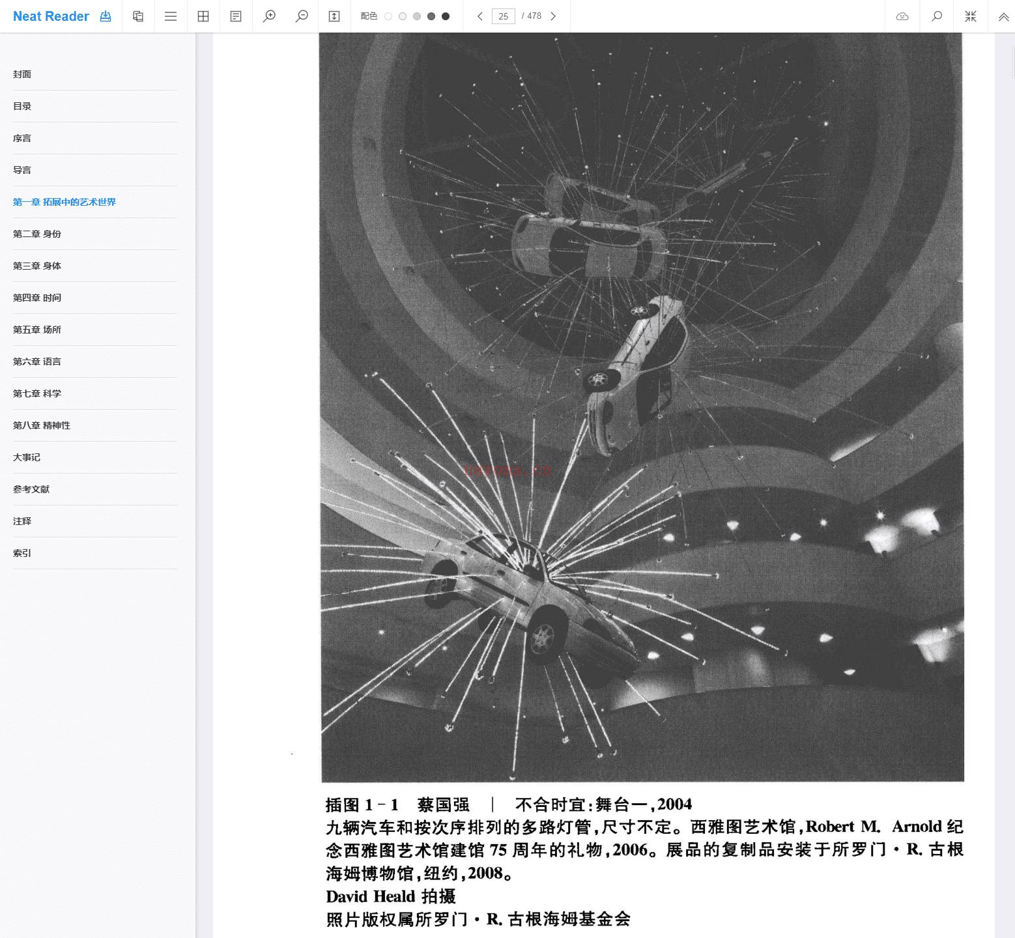Jump to 第二章 身份
Viewport: 1015px width, 938px height.
[95, 234]
